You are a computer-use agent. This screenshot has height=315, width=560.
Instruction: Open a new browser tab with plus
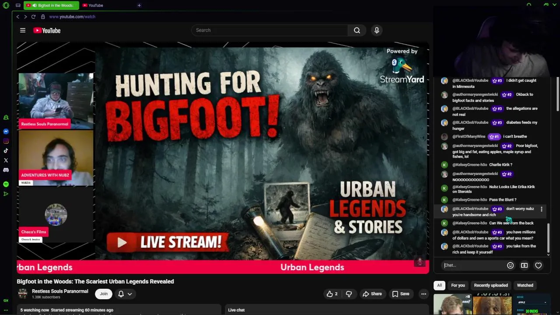pos(139,5)
